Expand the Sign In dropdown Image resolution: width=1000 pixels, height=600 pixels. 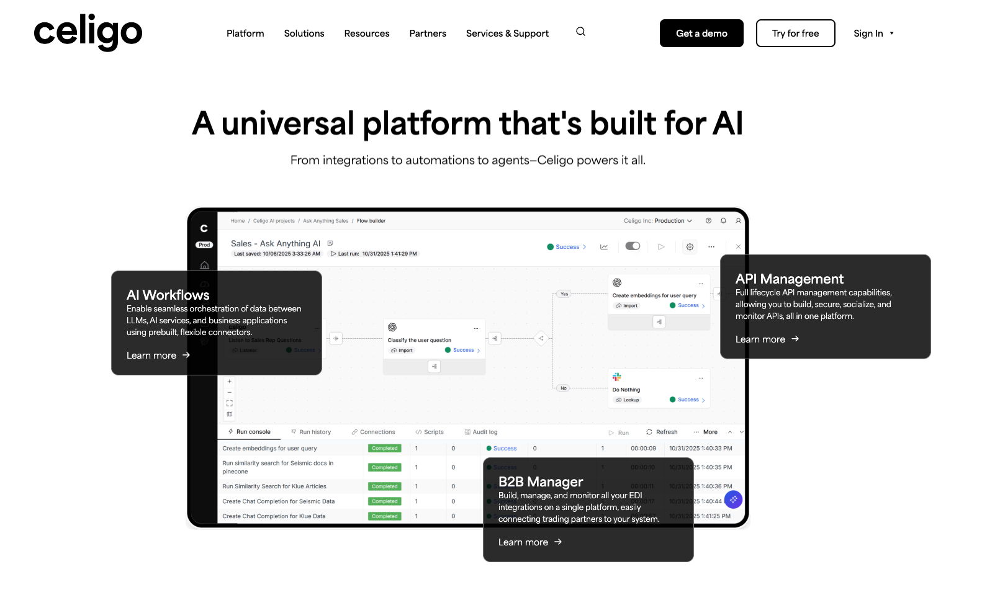tap(873, 34)
